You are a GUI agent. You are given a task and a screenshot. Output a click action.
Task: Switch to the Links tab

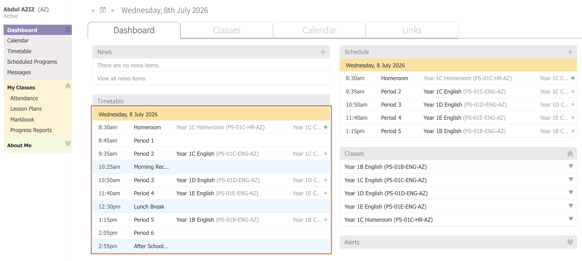point(412,30)
